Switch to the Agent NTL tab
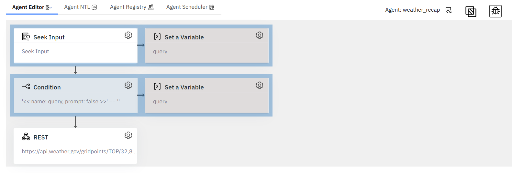The image size is (512, 173). click(x=81, y=7)
